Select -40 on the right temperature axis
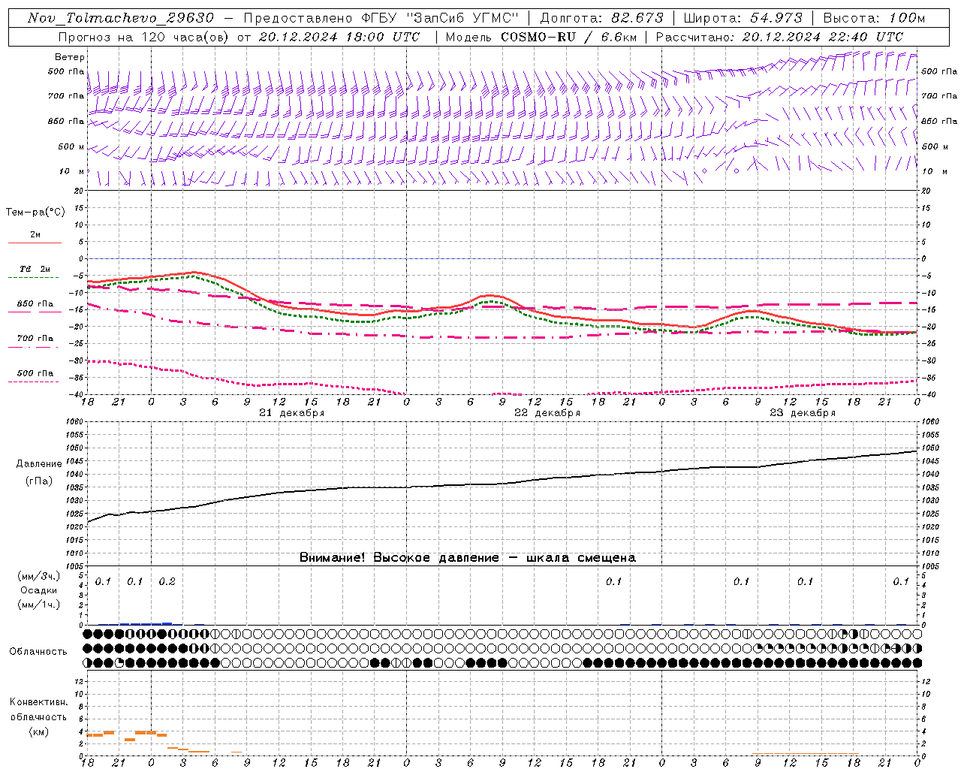961x769 pixels. point(927,395)
